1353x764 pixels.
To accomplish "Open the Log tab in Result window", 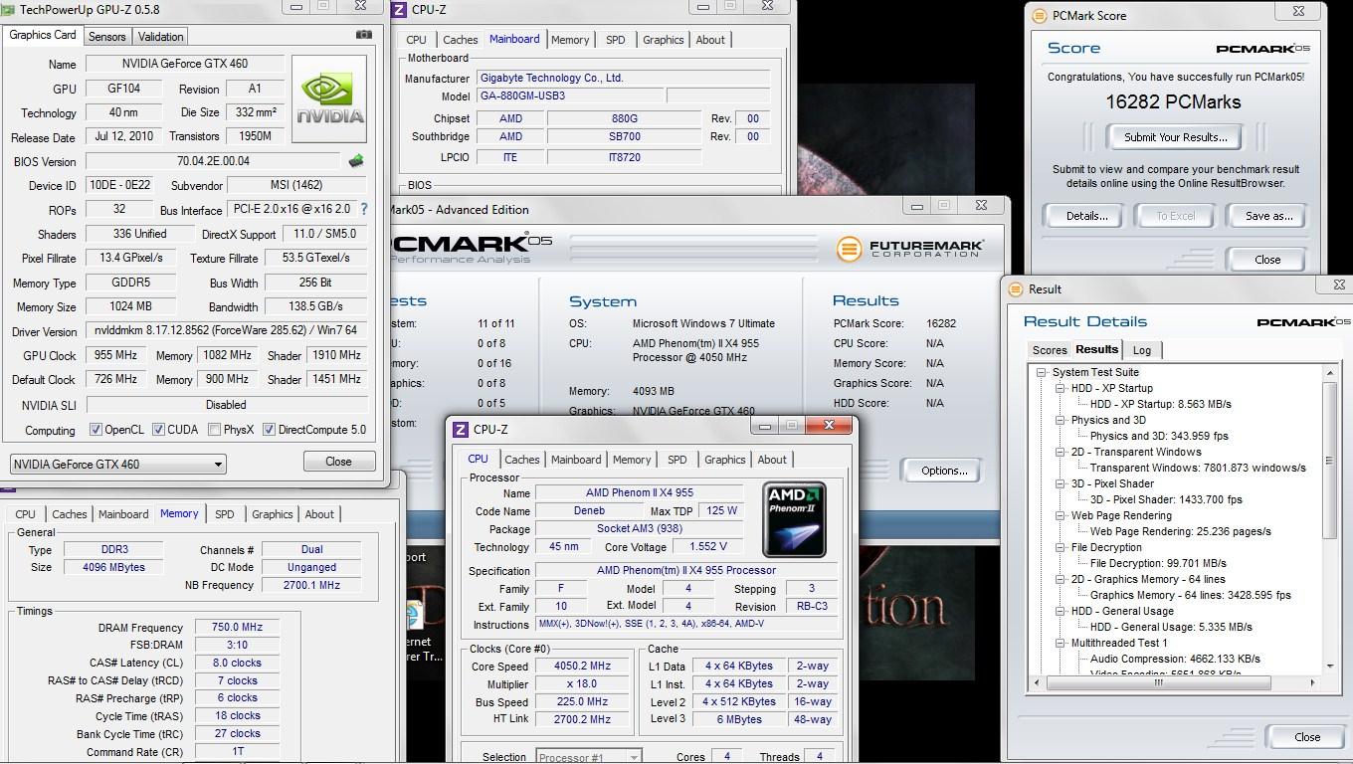I will click(x=1142, y=350).
